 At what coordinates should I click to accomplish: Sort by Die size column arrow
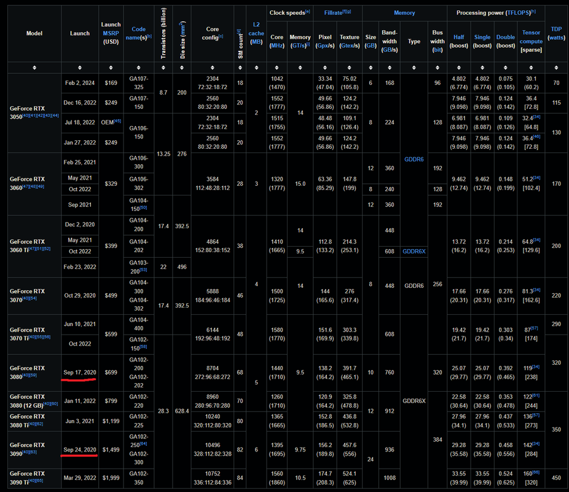click(182, 68)
